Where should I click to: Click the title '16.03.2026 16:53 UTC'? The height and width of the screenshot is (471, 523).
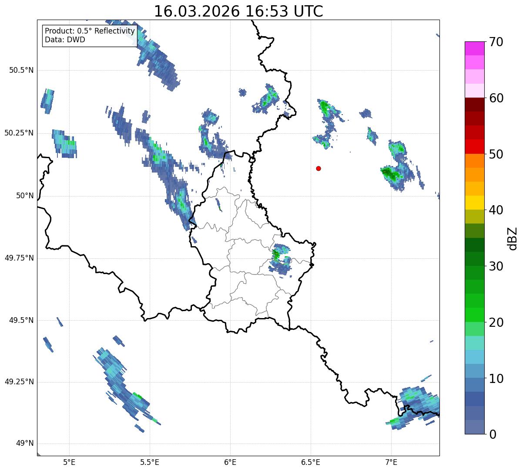(x=238, y=11)
